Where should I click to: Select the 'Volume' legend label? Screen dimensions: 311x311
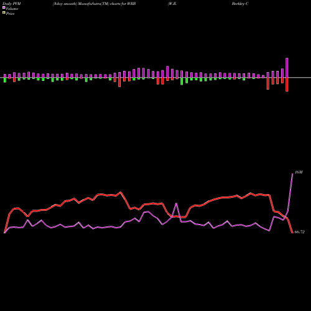tap(12, 9)
